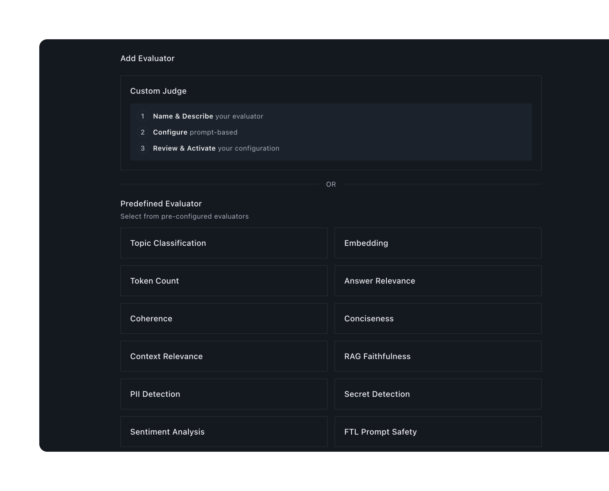Pick the Context Relevance evaluator
Image resolution: width=609 pixels, height=491 pixels.
[224, 356]
